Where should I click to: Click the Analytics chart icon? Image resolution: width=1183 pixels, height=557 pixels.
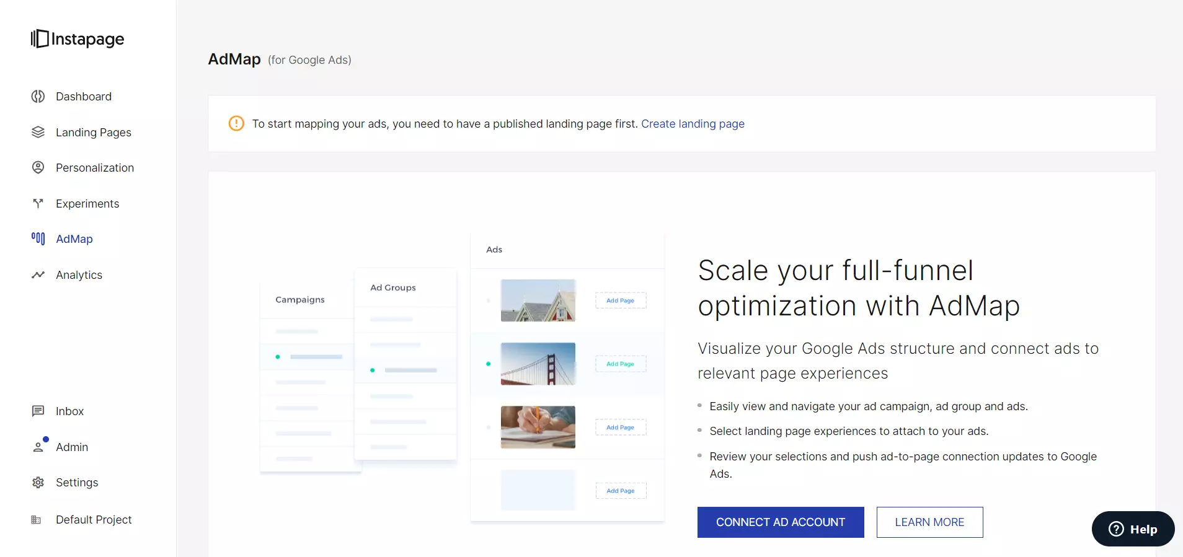[38, 274]
